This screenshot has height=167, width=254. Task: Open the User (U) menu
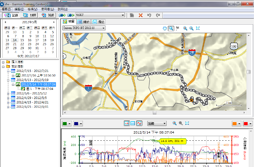48,9
